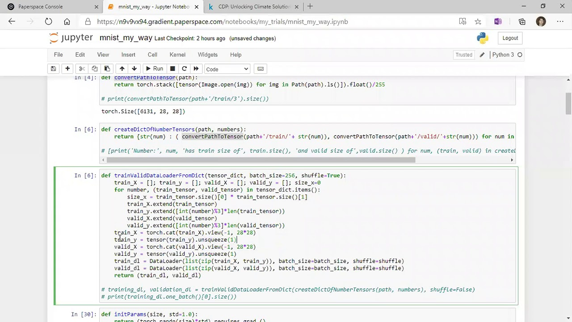Interrupt the kernel with the stop icon
Viewport: 572px width, 322px height.
click(x=172, y=69)
